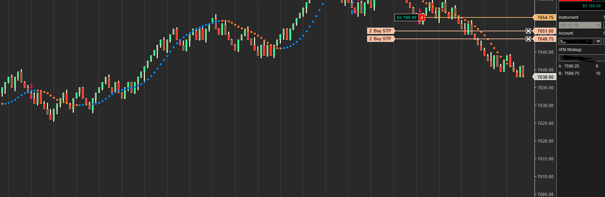
Task: Select the 7638.00 current price marker
Action: [x=544, y=77]
